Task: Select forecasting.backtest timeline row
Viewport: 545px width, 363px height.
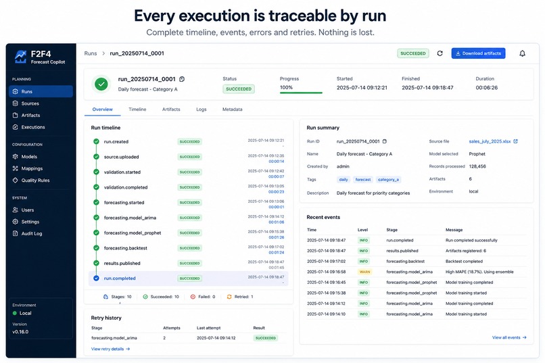Action: click(x=189, y=248)
